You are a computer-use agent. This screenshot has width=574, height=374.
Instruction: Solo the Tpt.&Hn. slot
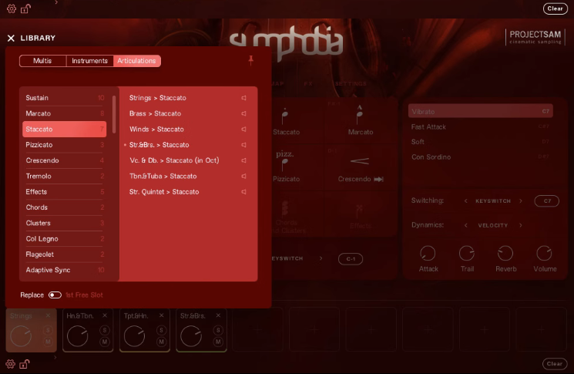coord(162,330)
